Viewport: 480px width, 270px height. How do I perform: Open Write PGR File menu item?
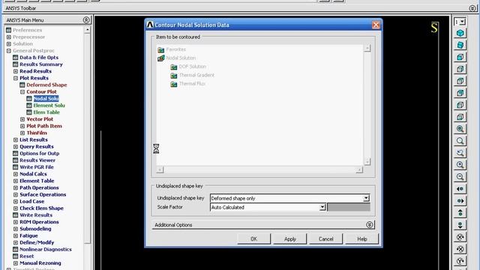[x=37, y=167]
